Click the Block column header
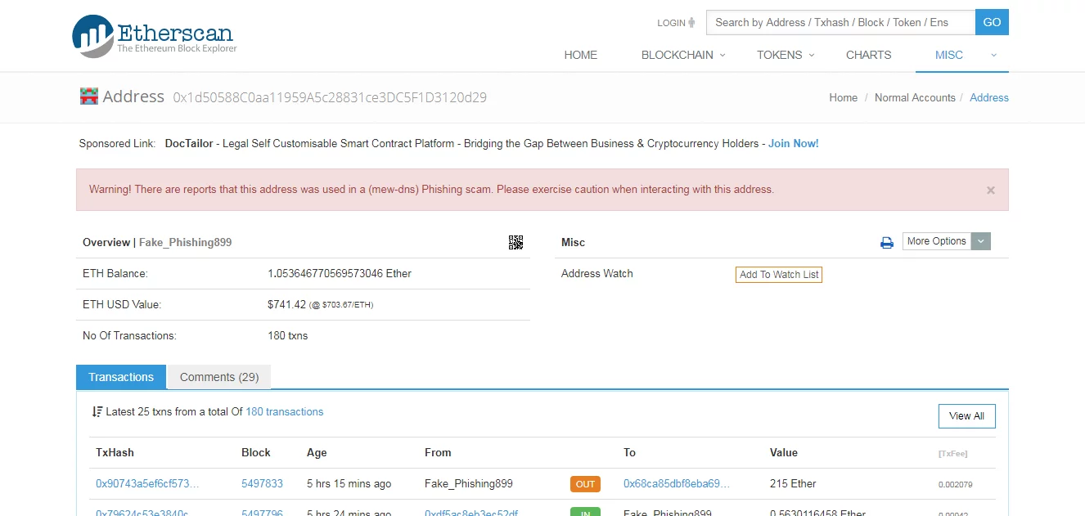The image size is (1085, 516). click(256, 452)
